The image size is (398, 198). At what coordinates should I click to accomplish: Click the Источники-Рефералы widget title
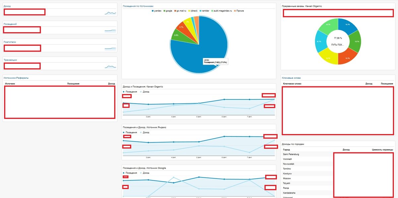(16, 78)
